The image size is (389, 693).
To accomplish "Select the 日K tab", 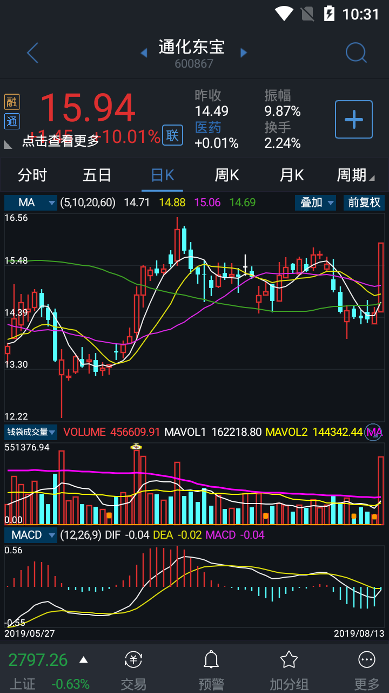I will [162, 175].
